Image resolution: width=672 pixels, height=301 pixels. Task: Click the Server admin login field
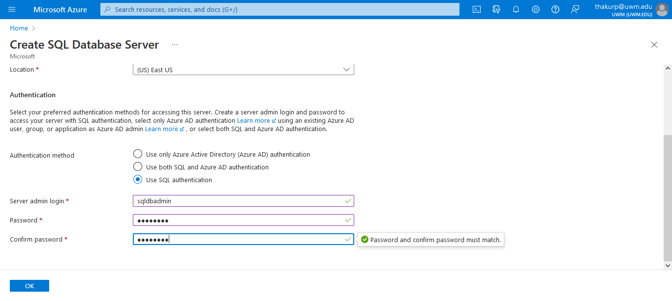click(243, 201)
